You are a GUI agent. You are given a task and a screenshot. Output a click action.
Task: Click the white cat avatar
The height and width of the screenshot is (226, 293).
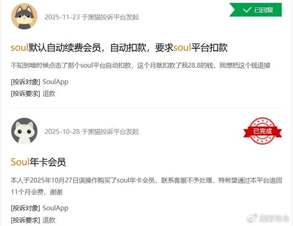coord(24,131)
